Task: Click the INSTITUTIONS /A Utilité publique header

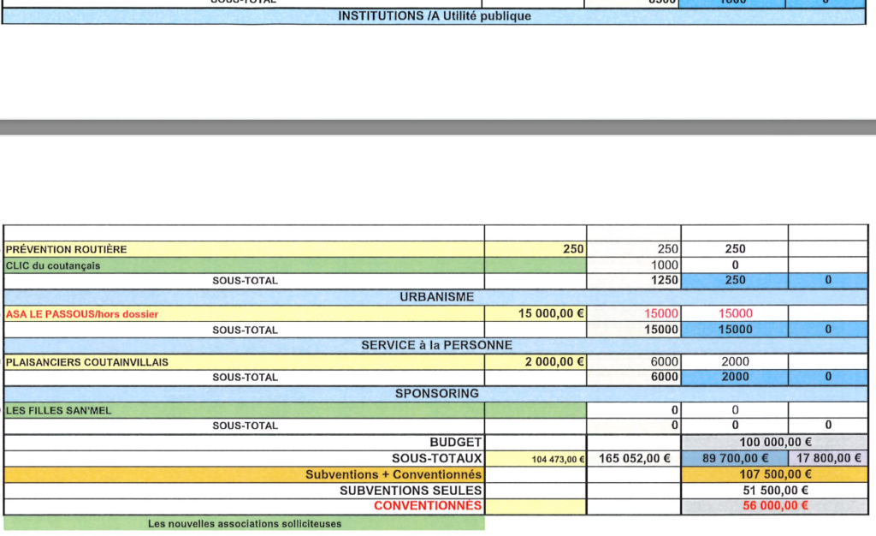Action: point(434,16)
